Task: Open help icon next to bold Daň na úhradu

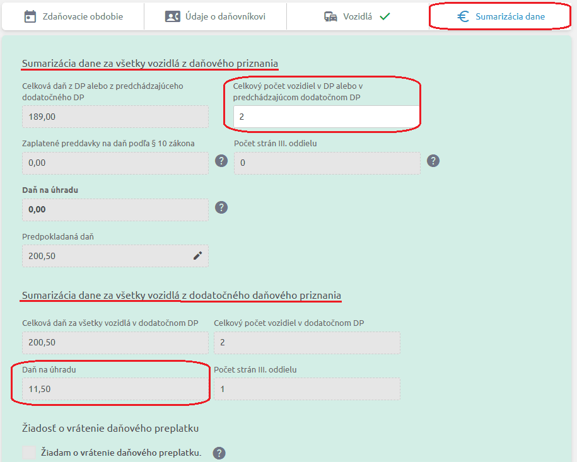Action: coord(221,207)
